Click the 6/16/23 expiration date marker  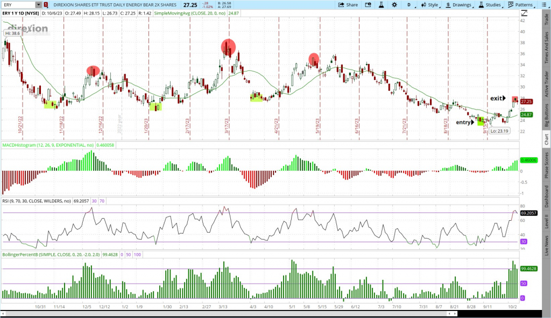click(x=357, y=126)
